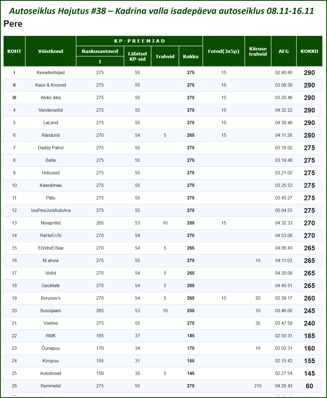This screenshot has height=398, width=327.
Task: Click the Kiiruse trahvid header
Action: point(258,51)
